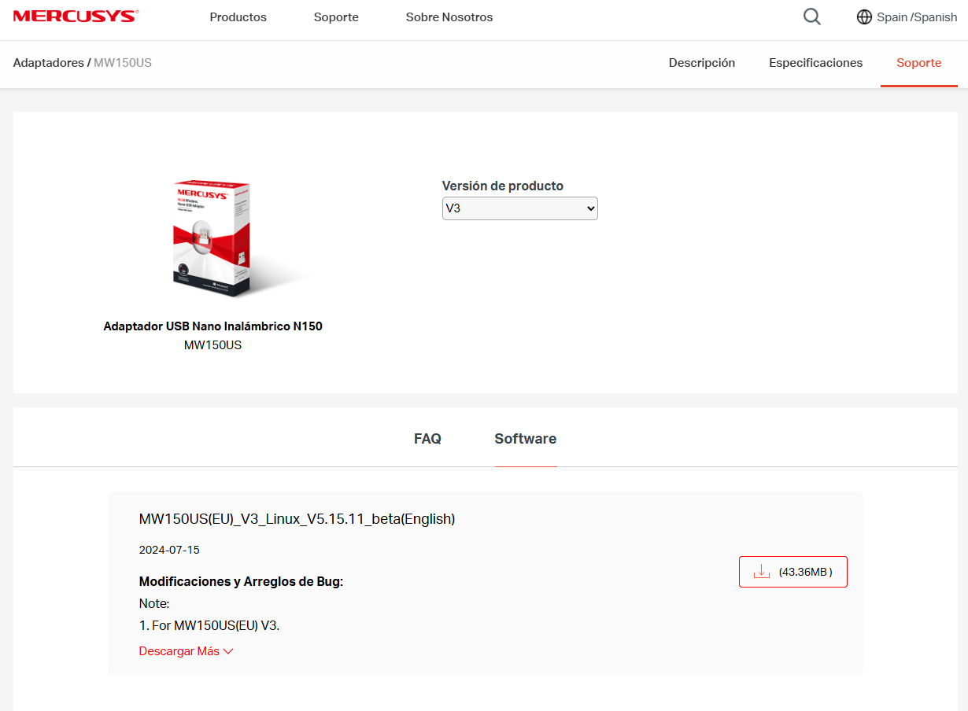Open the search magnifier icon
This screenshot has height=711, width=968.
(812, 17)
